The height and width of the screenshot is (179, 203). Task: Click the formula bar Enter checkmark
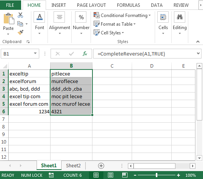(x=71, y=54)
